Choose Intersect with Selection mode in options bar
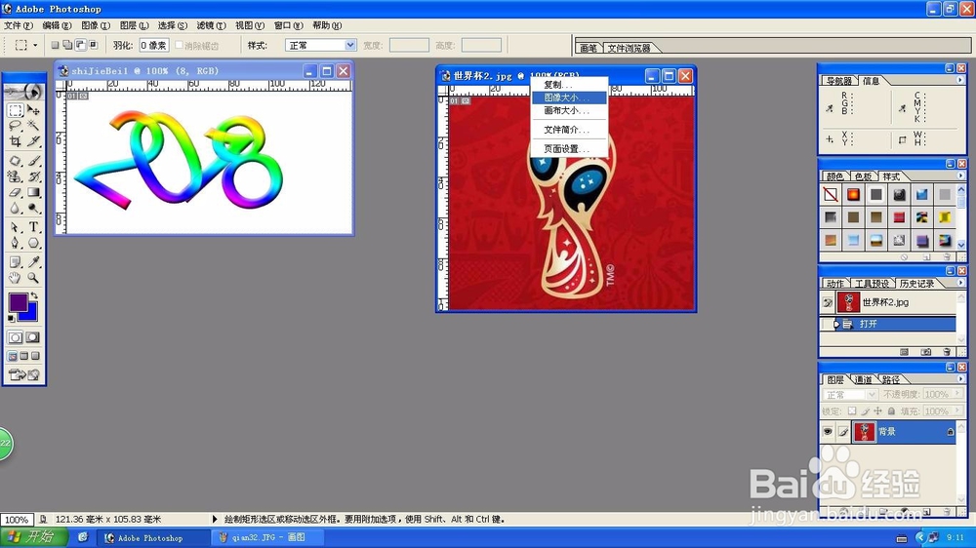Image resolution: width=976 pixels, height=548 pixels. [x=94, y=45]
